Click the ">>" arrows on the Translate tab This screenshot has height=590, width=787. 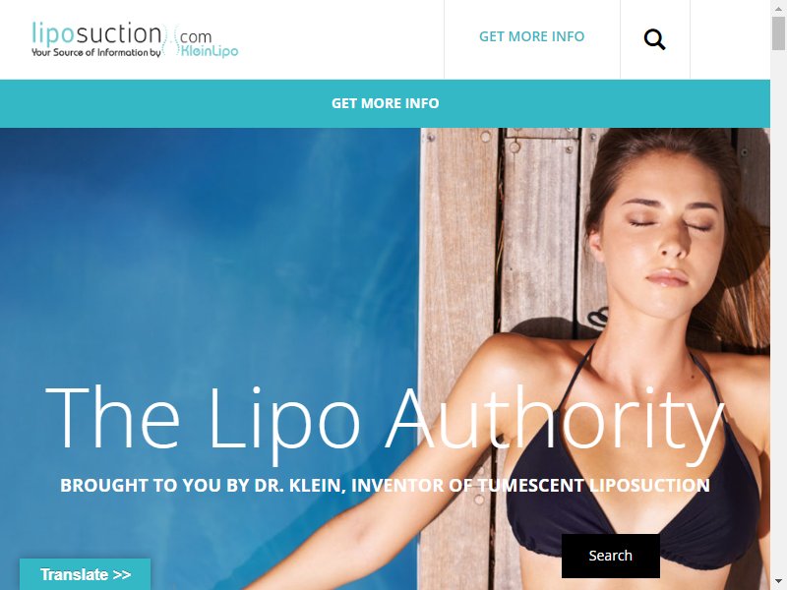click(x=122, y=574)
